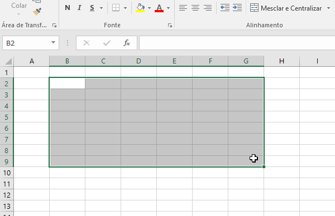Open font color dropdown arrow
The image size is (335, 216).
tap(169, 8)
